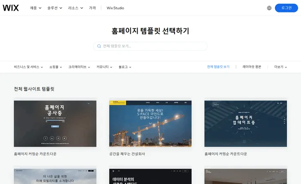301x184 pixels.
Task: Expand the 솔루션 menu
Action: 55,8
